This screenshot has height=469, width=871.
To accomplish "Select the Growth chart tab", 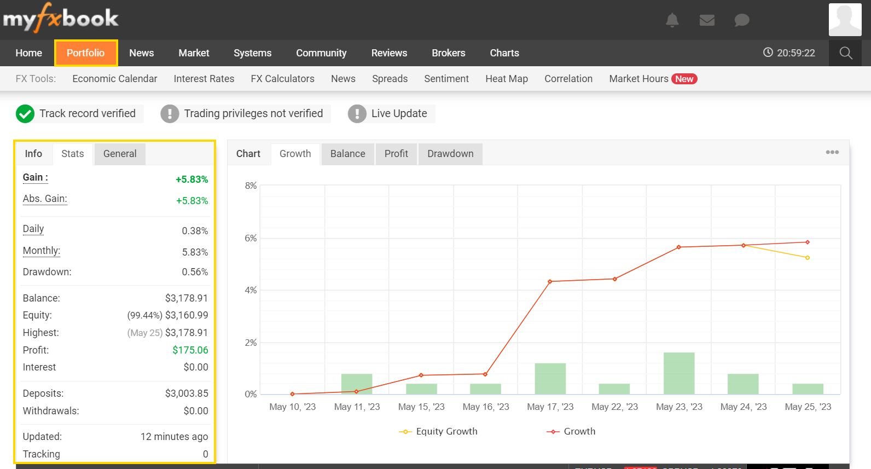I will [295, 154].
